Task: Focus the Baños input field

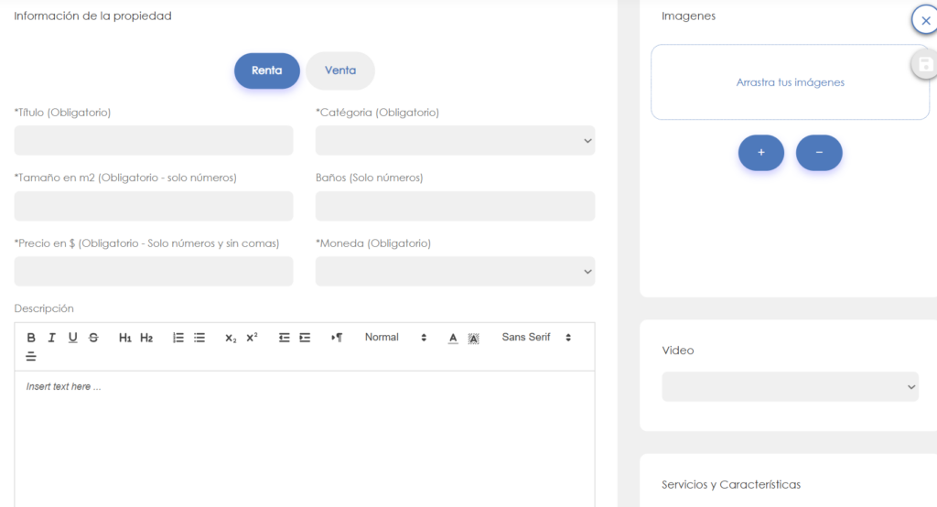Action: pos(455,206)
